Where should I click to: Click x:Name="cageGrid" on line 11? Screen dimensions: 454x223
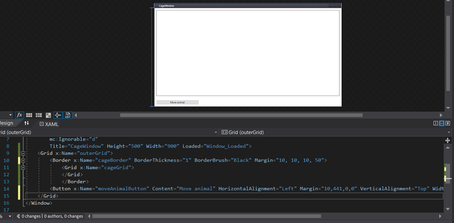point(105,167)
